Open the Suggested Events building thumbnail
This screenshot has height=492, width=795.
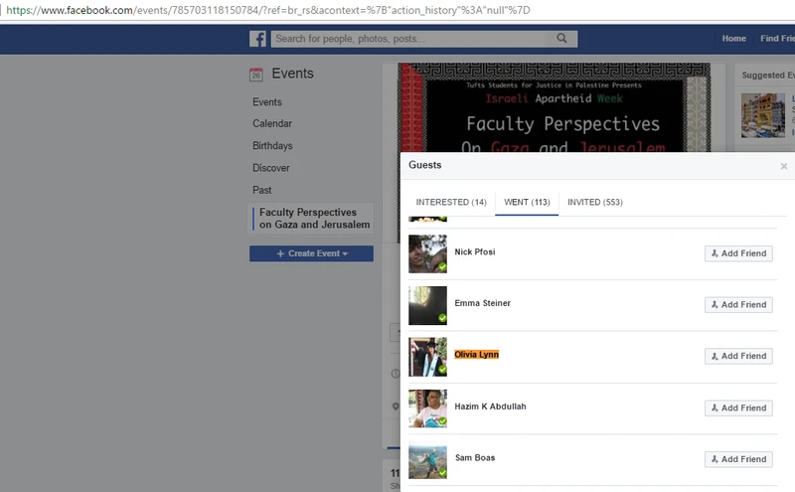coord(762,115)
